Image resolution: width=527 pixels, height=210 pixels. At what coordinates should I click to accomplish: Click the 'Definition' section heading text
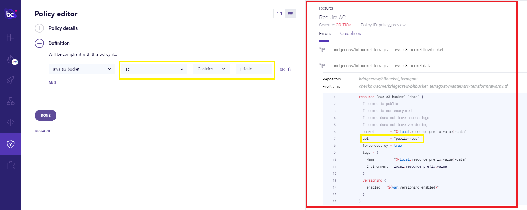[59, 43]
